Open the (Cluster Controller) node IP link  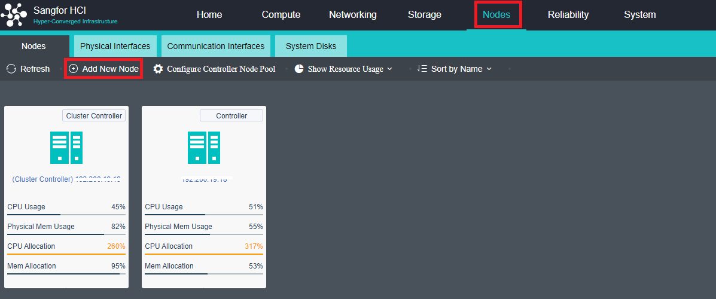66,179
